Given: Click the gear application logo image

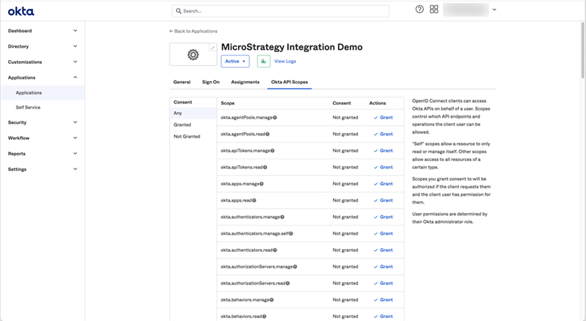Looking at the screenshot, I should [193, 55].
